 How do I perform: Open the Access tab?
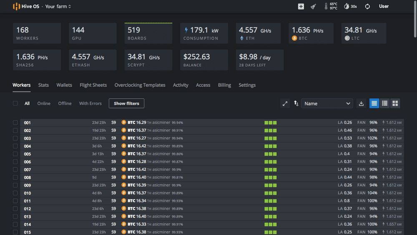tap(203, 85)
